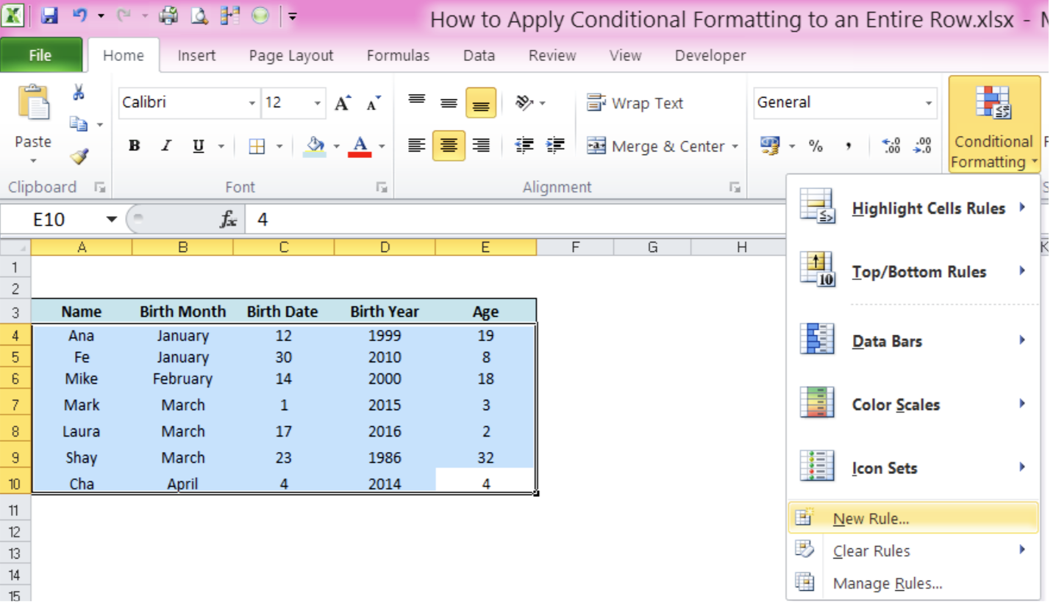The height and width of the screenshot is (613, 1053).
Task: Switch to the Formulas ribbon tab
Action: point(398,55)
